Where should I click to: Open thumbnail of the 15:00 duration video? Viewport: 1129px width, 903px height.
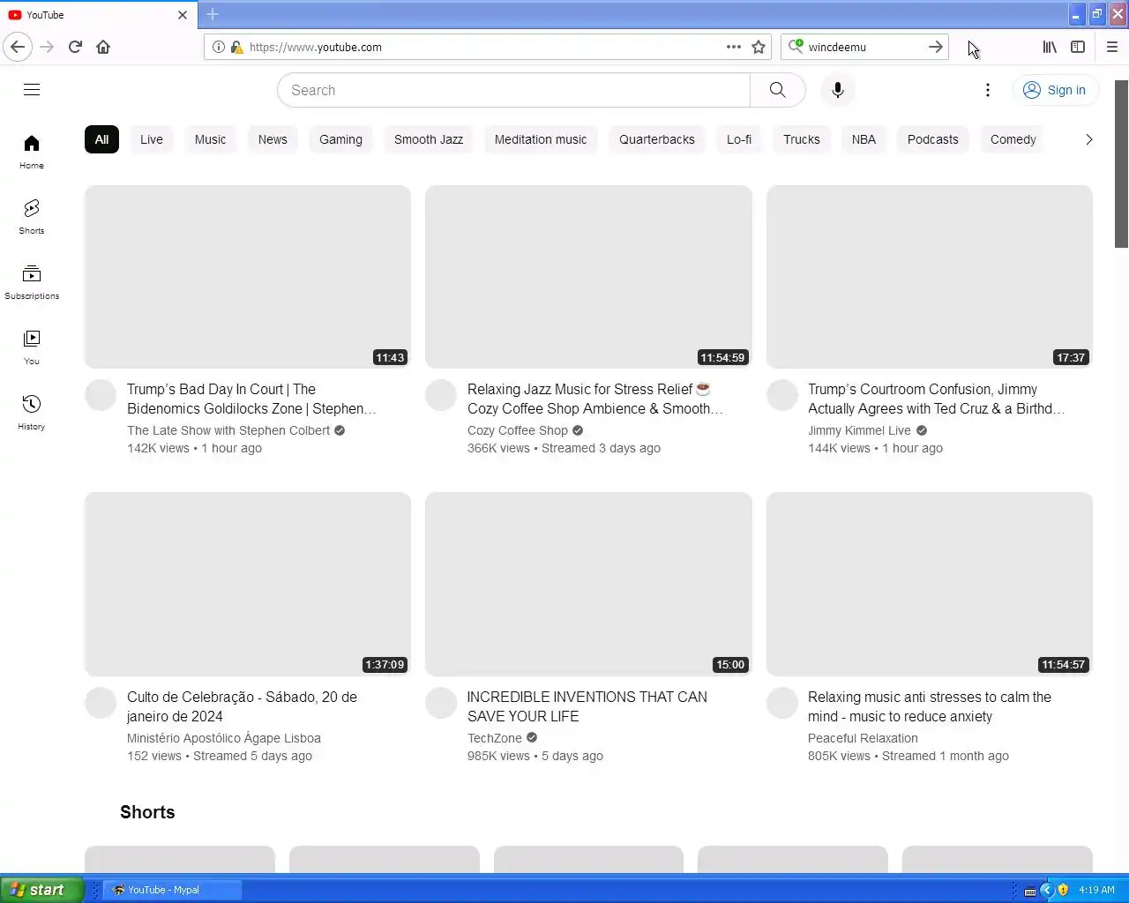(x=588, y=584)
